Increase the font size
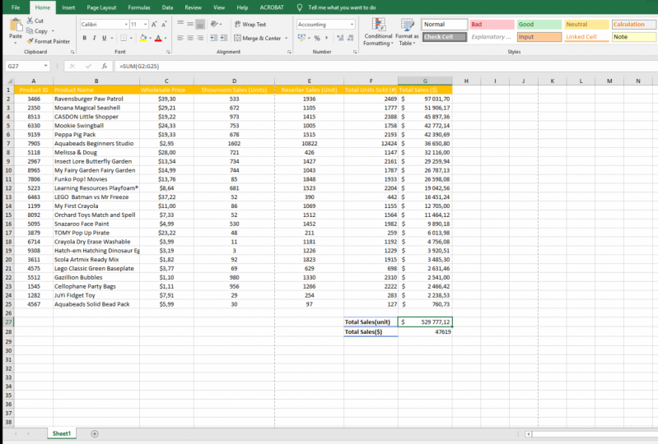 click(x=154, y=25)
